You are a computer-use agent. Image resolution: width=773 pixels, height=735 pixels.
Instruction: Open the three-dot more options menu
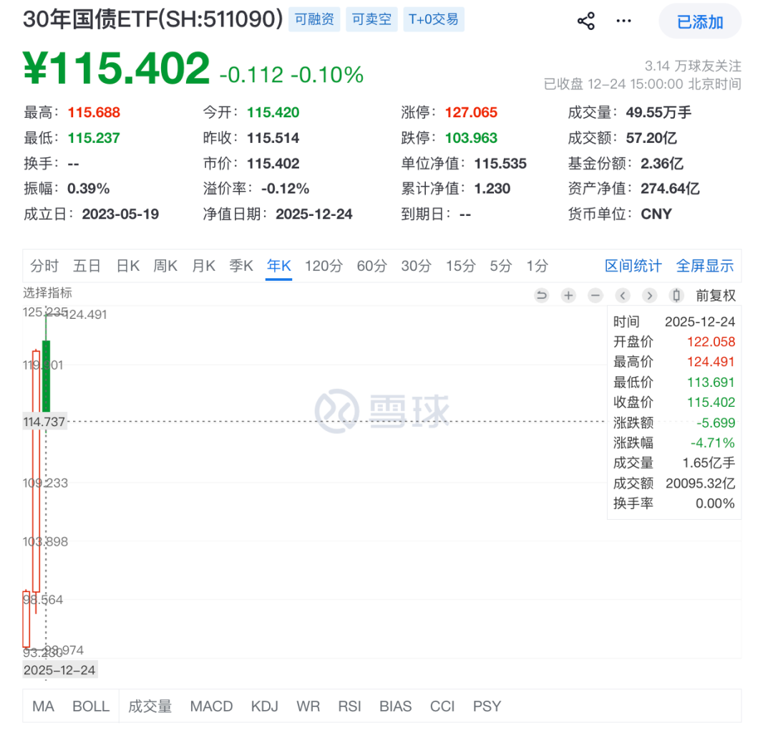point(623,21)
